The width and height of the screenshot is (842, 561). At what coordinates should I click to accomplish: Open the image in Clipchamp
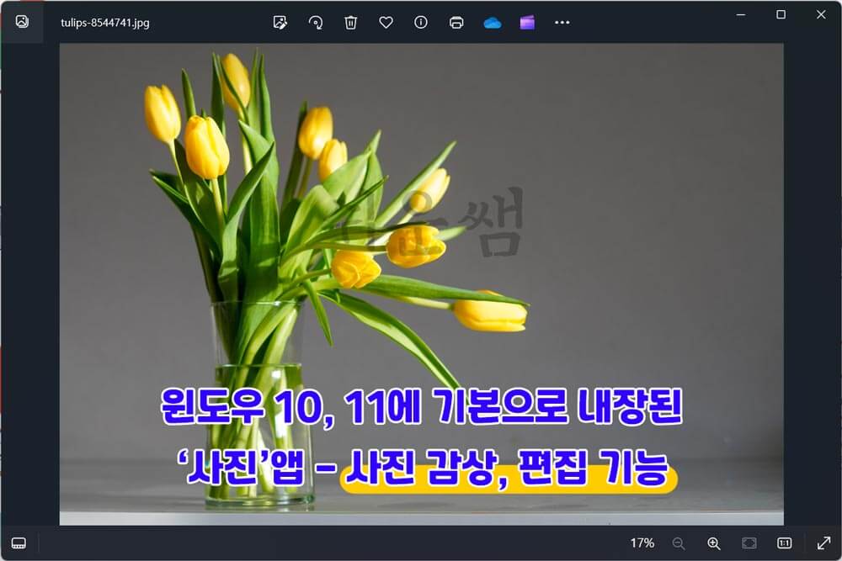click(x=526, y=23)
